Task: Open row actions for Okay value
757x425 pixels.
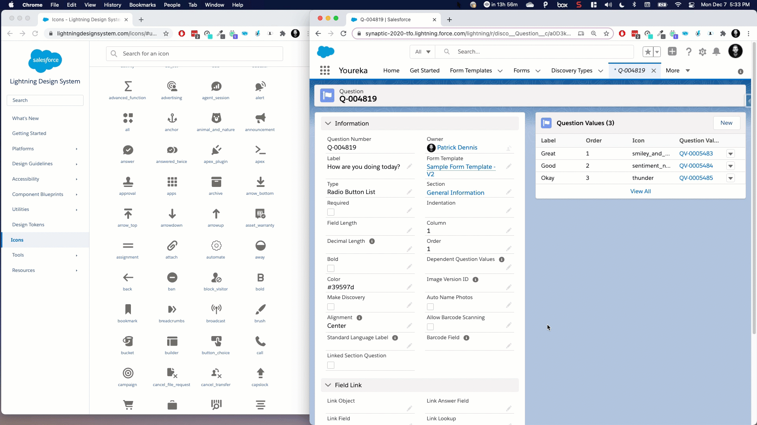Action: (730, 178)
